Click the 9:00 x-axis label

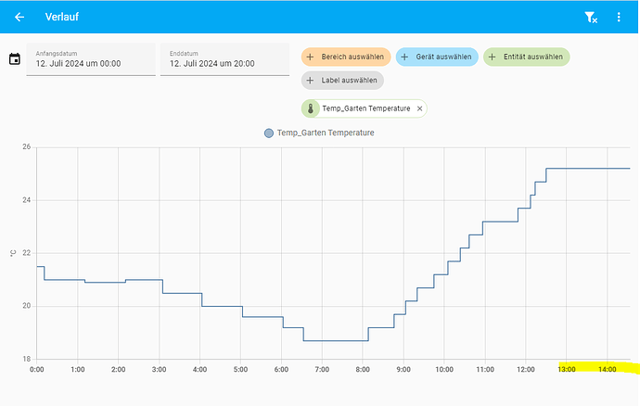[403, 370]
